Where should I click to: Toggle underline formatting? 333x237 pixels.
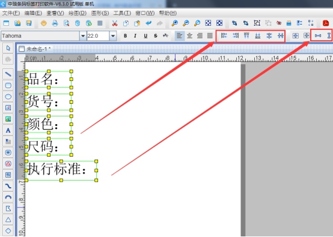(145, 36)
